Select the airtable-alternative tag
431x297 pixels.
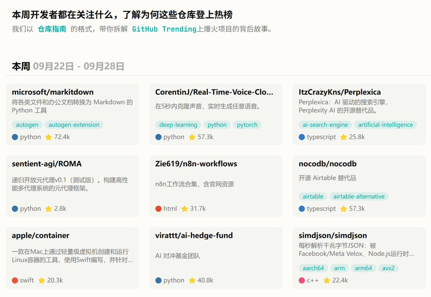click(x=359, y=196)
